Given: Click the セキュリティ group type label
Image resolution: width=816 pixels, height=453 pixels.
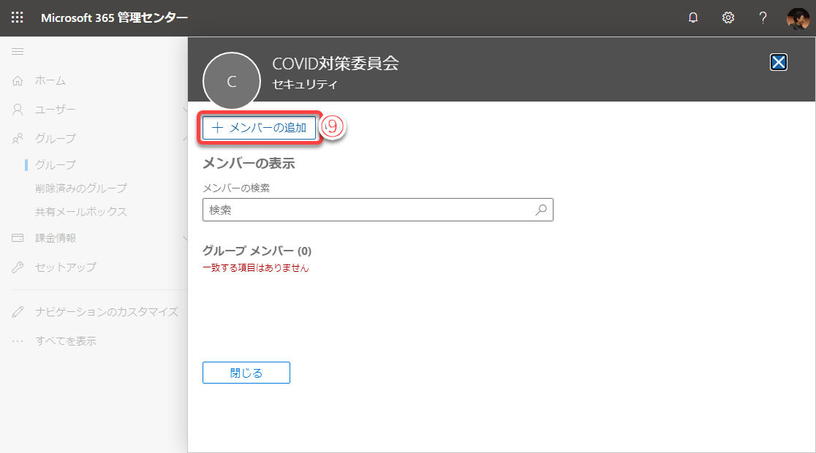Looking at the screenshot, I should click(x=305, y=84).
